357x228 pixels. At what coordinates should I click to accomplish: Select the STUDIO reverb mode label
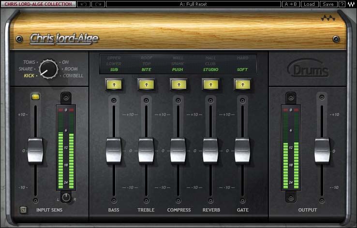point(210,70)
